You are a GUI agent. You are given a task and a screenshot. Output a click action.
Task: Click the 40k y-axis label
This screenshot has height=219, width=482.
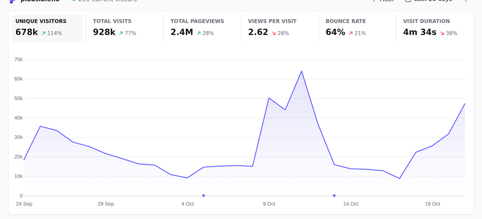[x=18, y=118]
